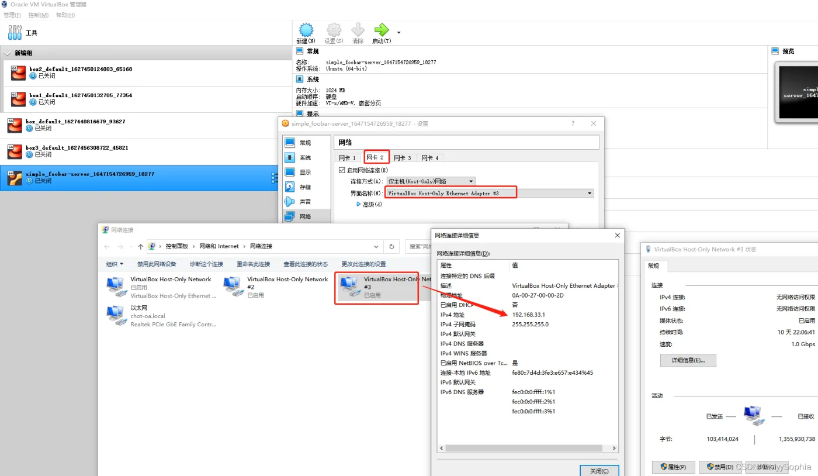Click 查看此连接的状态 command
818x476 pixels.
[x=306, y=264]
